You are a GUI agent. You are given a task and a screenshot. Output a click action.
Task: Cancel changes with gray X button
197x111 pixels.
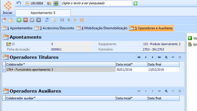[39, 20]
